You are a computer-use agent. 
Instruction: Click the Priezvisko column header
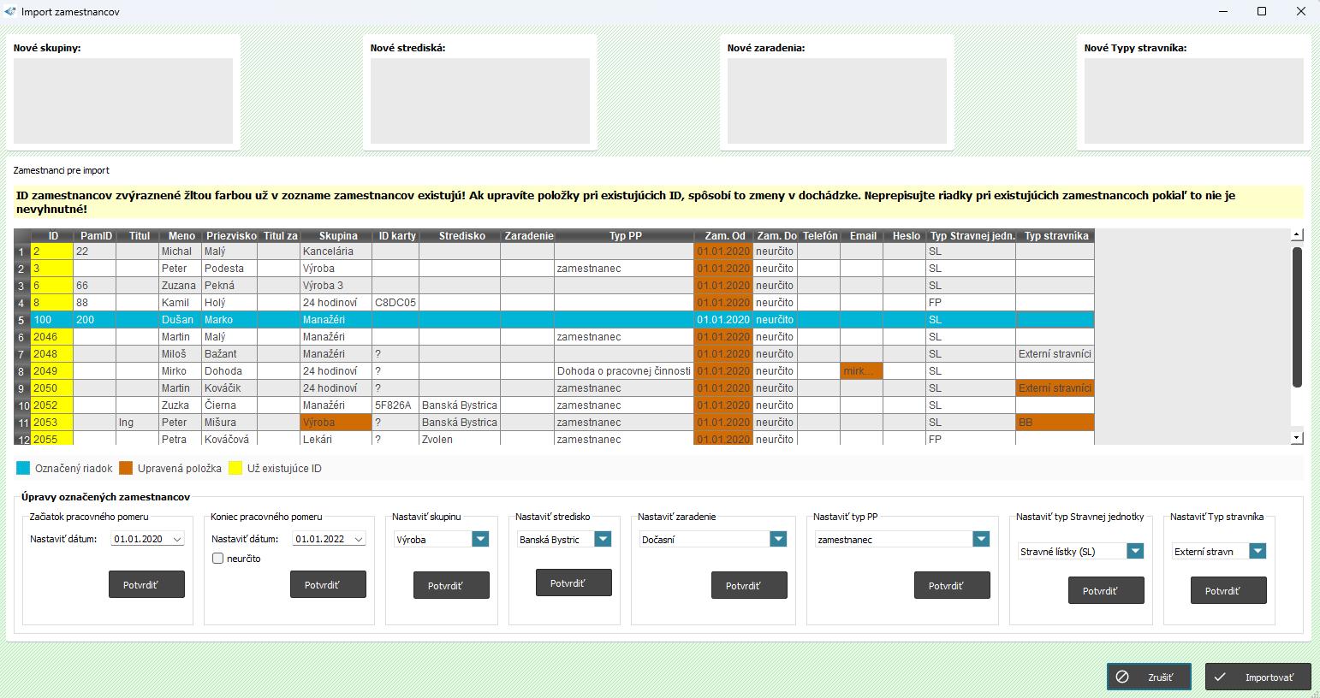(x=230, y=235)
